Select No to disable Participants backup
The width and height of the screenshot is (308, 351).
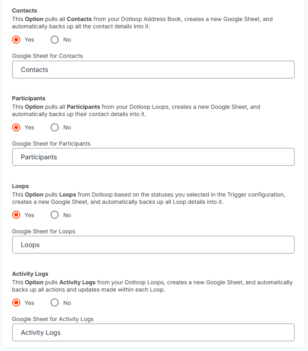coord(55,127)
